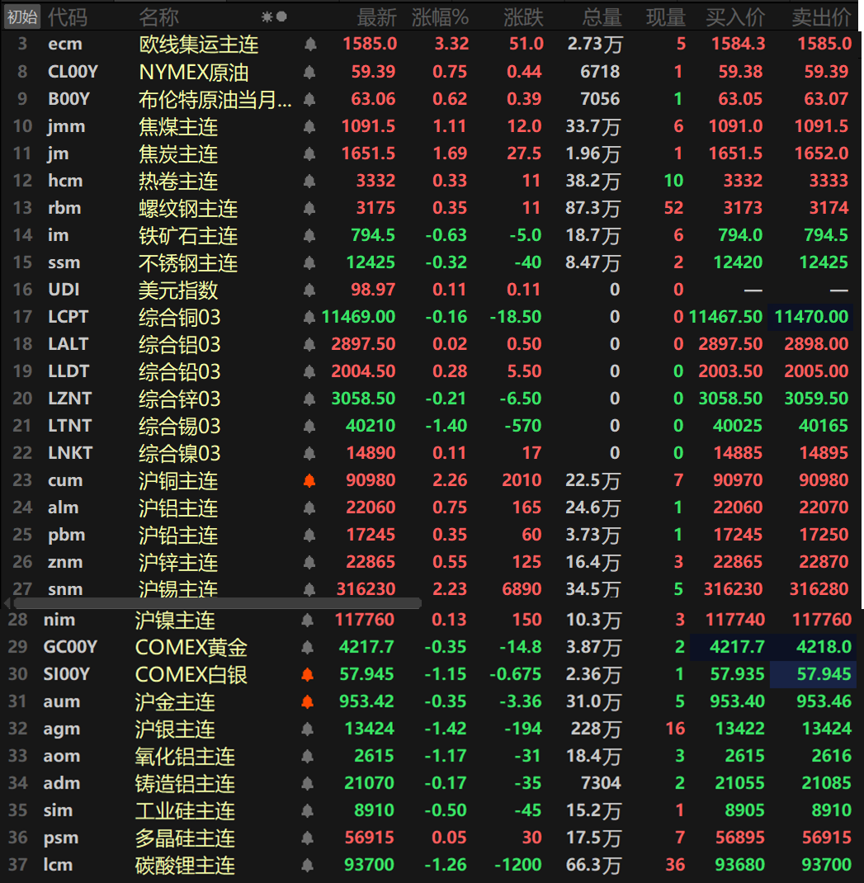Screen dimensions: 864x883
Task: Toggle the price alert bell for 螺纹钢主连
Action: [309, 209]
